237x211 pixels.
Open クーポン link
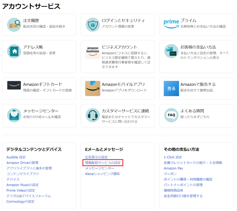coord(170,174)
